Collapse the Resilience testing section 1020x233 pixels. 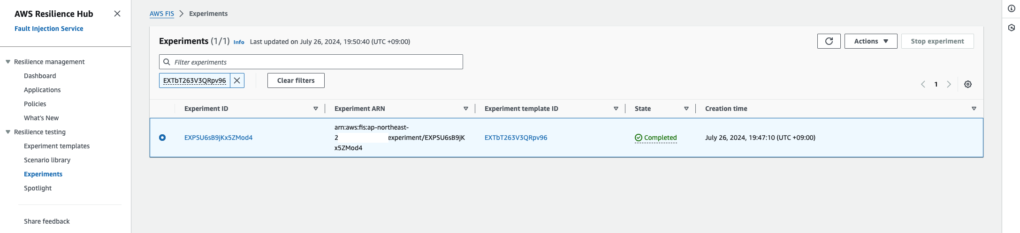coord(8,132)
